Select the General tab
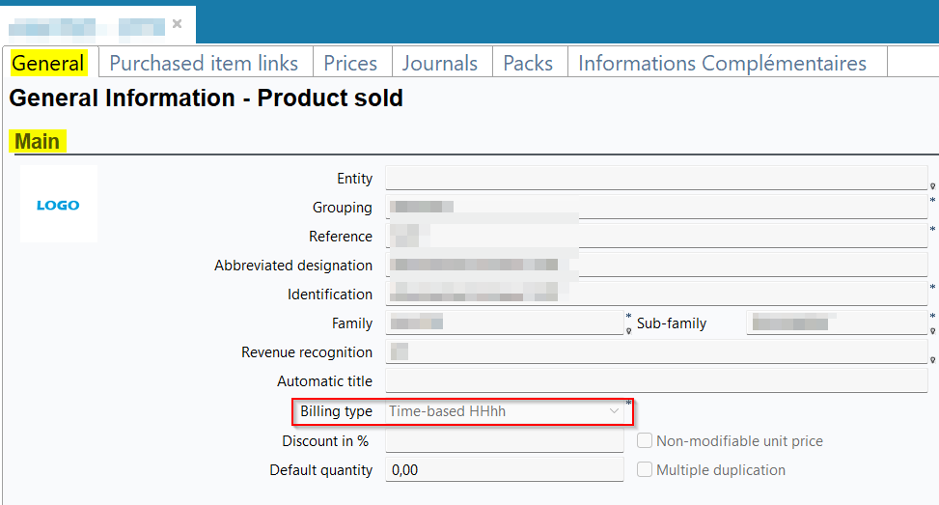The height and width of the screenshot is (505, 939). click(49, 64)
